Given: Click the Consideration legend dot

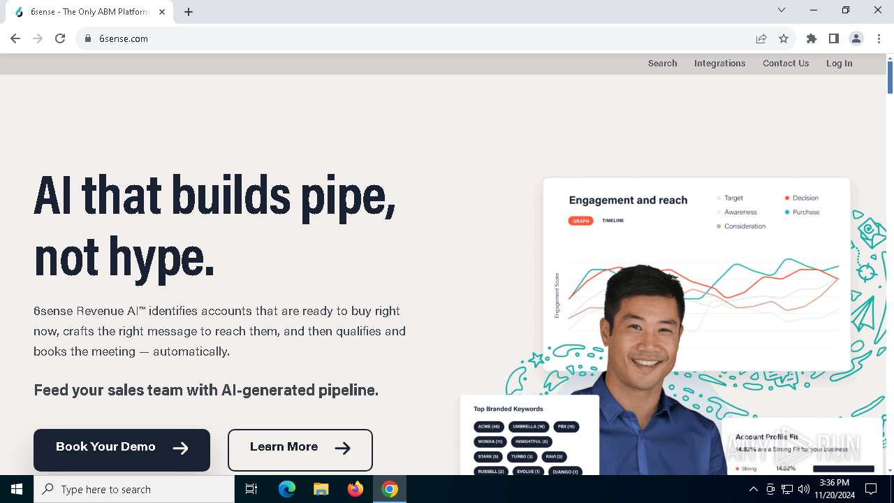Looking at the screenshot, I should pos(719,226).
